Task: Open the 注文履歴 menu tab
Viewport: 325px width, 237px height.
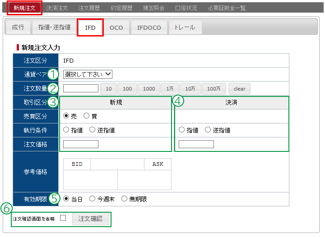Action: point(89,8)
